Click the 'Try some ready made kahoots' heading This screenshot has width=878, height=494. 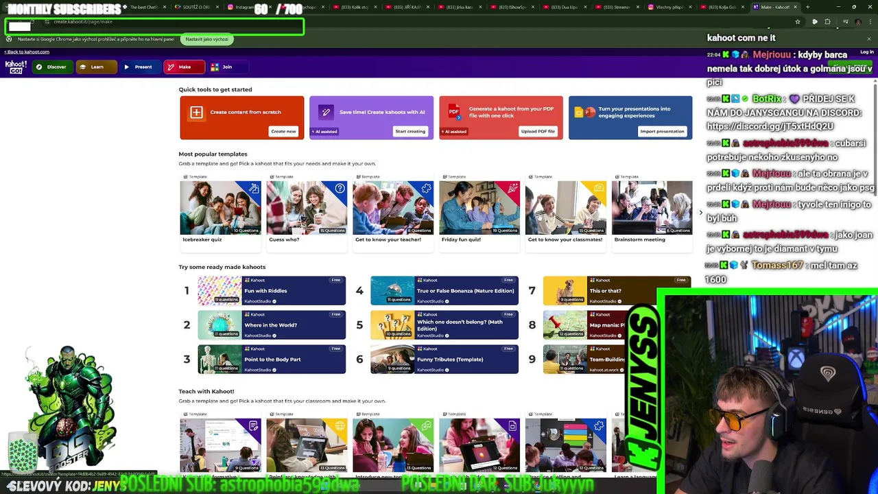click(222, 267)
